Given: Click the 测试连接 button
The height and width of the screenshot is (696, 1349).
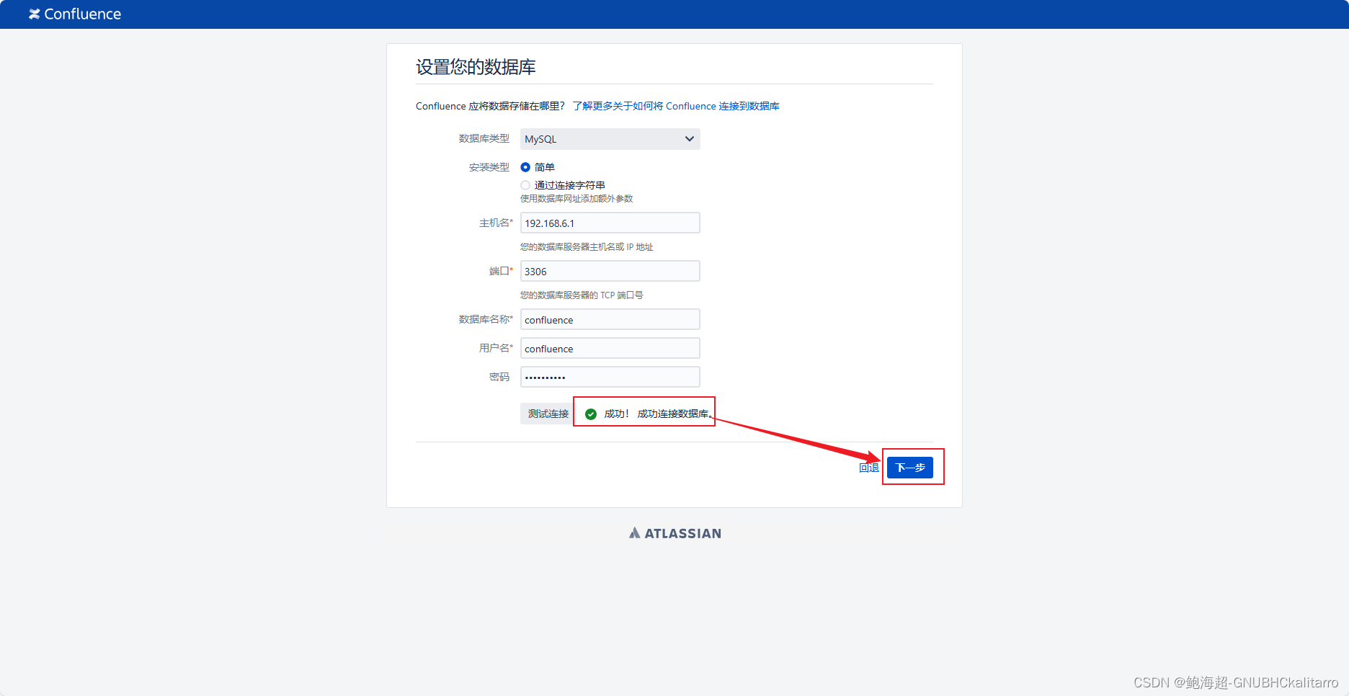Looking at the screenshot, I should tap(548, 414).
